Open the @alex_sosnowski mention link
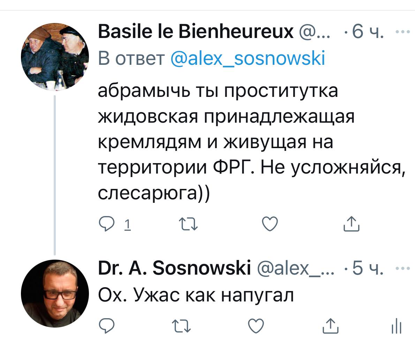 [248, 58]
